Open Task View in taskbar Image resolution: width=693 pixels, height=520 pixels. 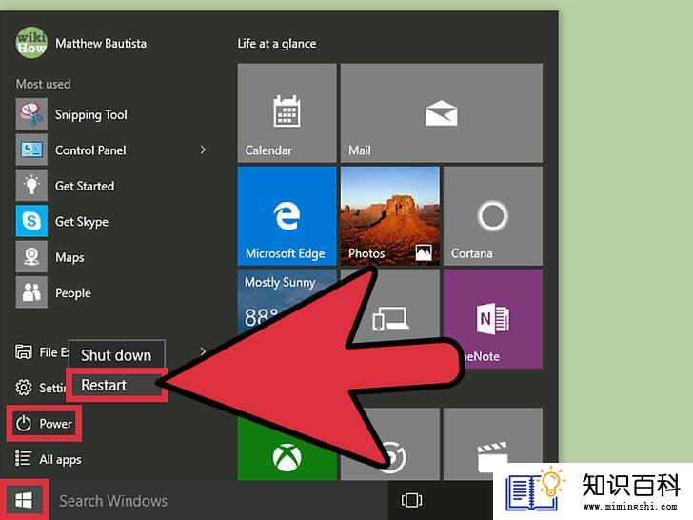pyautogui.click(x=411, y=500)
